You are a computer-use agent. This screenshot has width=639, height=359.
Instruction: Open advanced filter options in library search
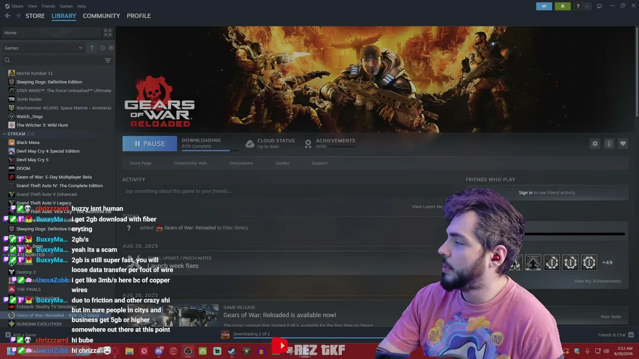point(108,60)
